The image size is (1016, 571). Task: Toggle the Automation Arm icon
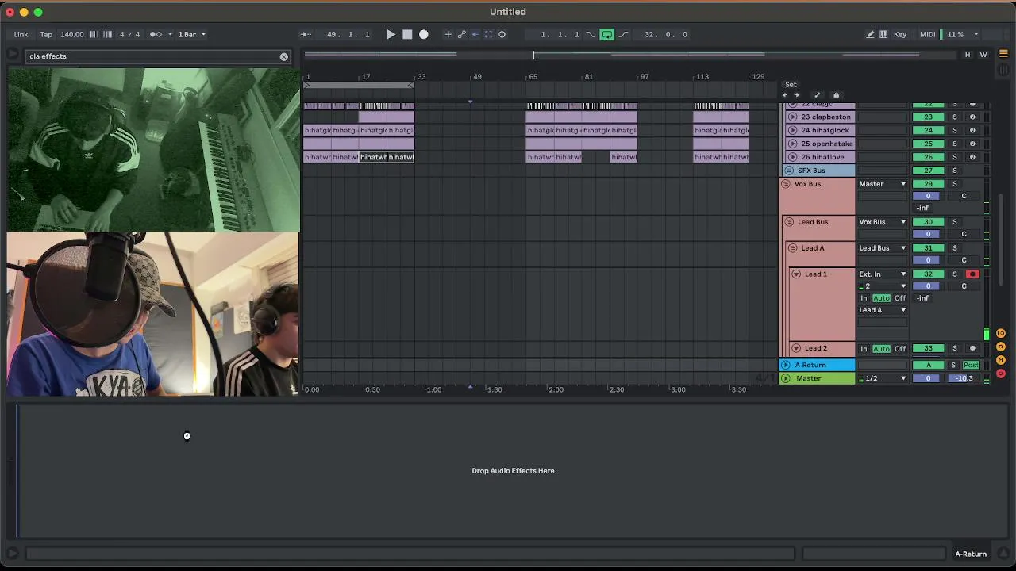462,34
